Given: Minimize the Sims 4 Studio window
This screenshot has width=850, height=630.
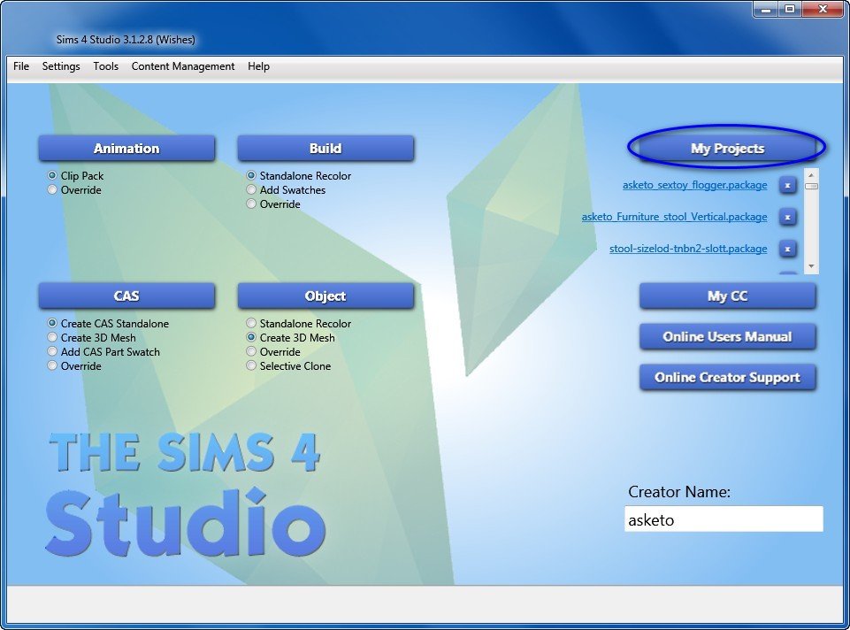Looking at the screenshot, I should pyautogui.click(x=765, y=9).
